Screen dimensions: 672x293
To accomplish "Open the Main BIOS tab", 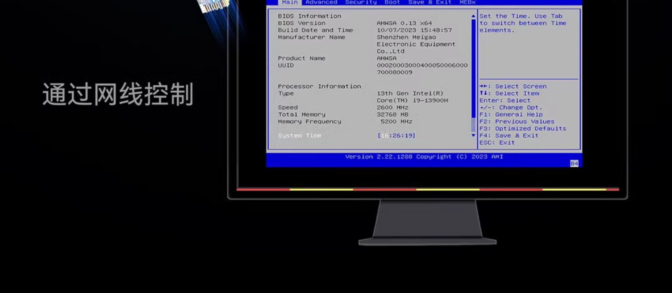I will pos(289,2).
